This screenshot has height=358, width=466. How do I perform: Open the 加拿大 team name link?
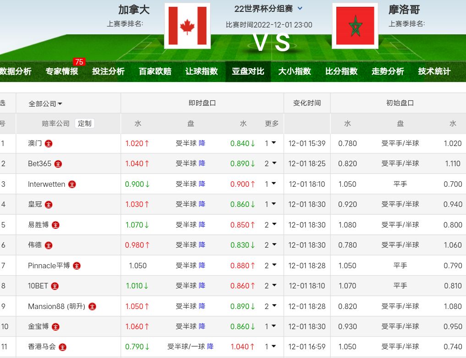click(x=134, y=10)
